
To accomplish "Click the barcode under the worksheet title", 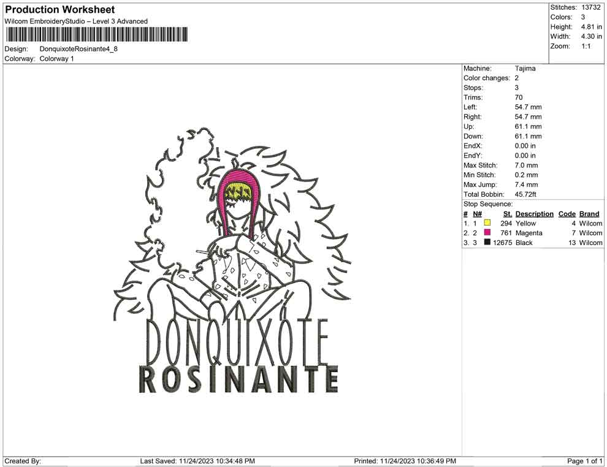I will [x=96, y=34].
